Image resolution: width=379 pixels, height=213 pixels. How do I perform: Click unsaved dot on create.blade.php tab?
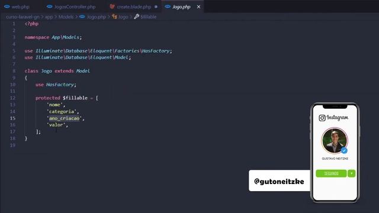[x=156, y=7]
